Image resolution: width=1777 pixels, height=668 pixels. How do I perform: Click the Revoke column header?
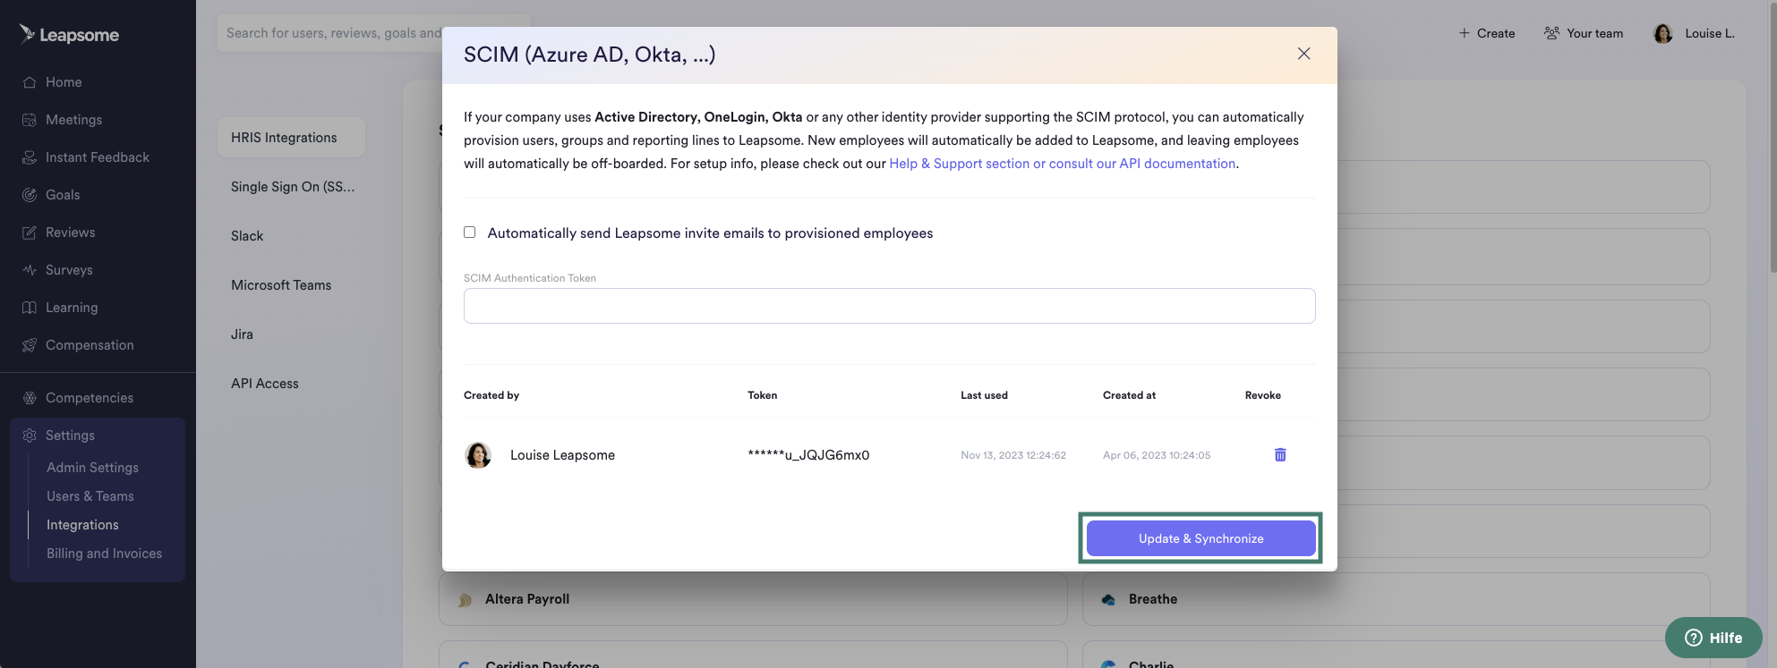pyautogui.click(x=1263, y=395)
